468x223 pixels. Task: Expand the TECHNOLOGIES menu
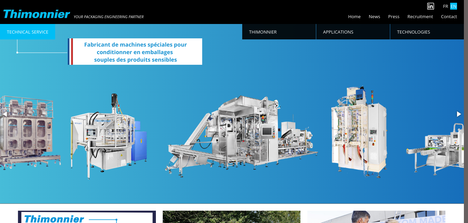427,32
